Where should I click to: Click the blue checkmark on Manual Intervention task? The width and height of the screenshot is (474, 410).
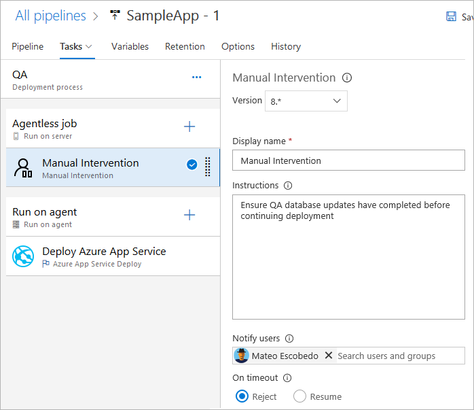[x=192, y=165]
